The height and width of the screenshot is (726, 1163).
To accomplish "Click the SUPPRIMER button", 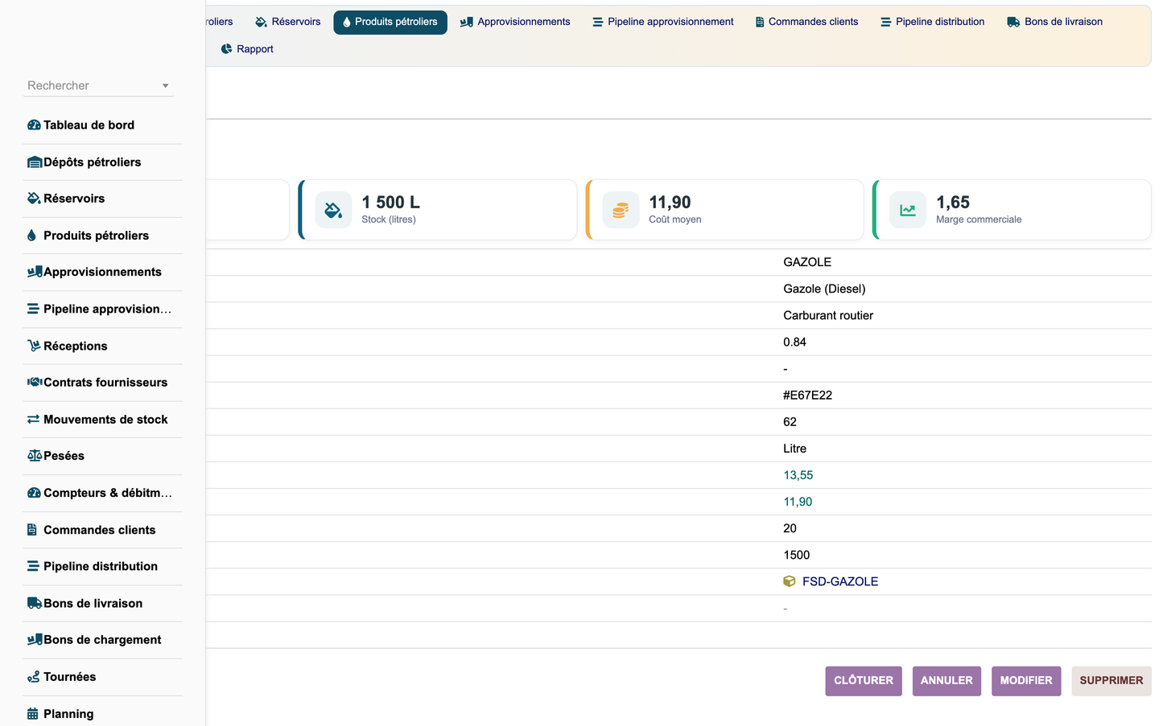I will click(1111, 681).
